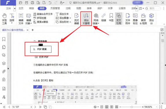
Task: Switch to the 视图 ribbon tab
Action: [x=79, y=8]
